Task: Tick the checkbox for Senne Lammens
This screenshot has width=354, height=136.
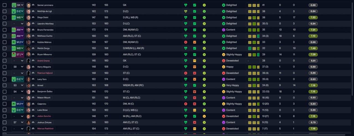Action: 4,5
